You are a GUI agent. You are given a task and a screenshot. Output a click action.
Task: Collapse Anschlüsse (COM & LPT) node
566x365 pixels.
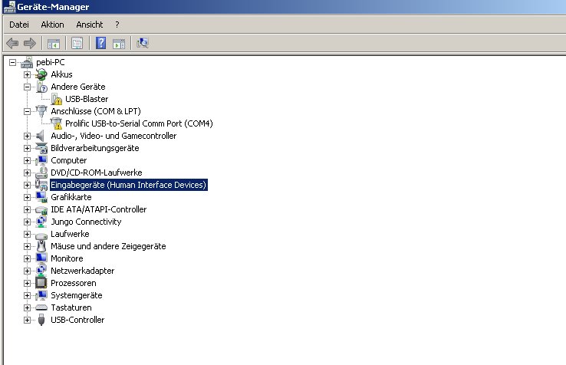coord(27,111)
